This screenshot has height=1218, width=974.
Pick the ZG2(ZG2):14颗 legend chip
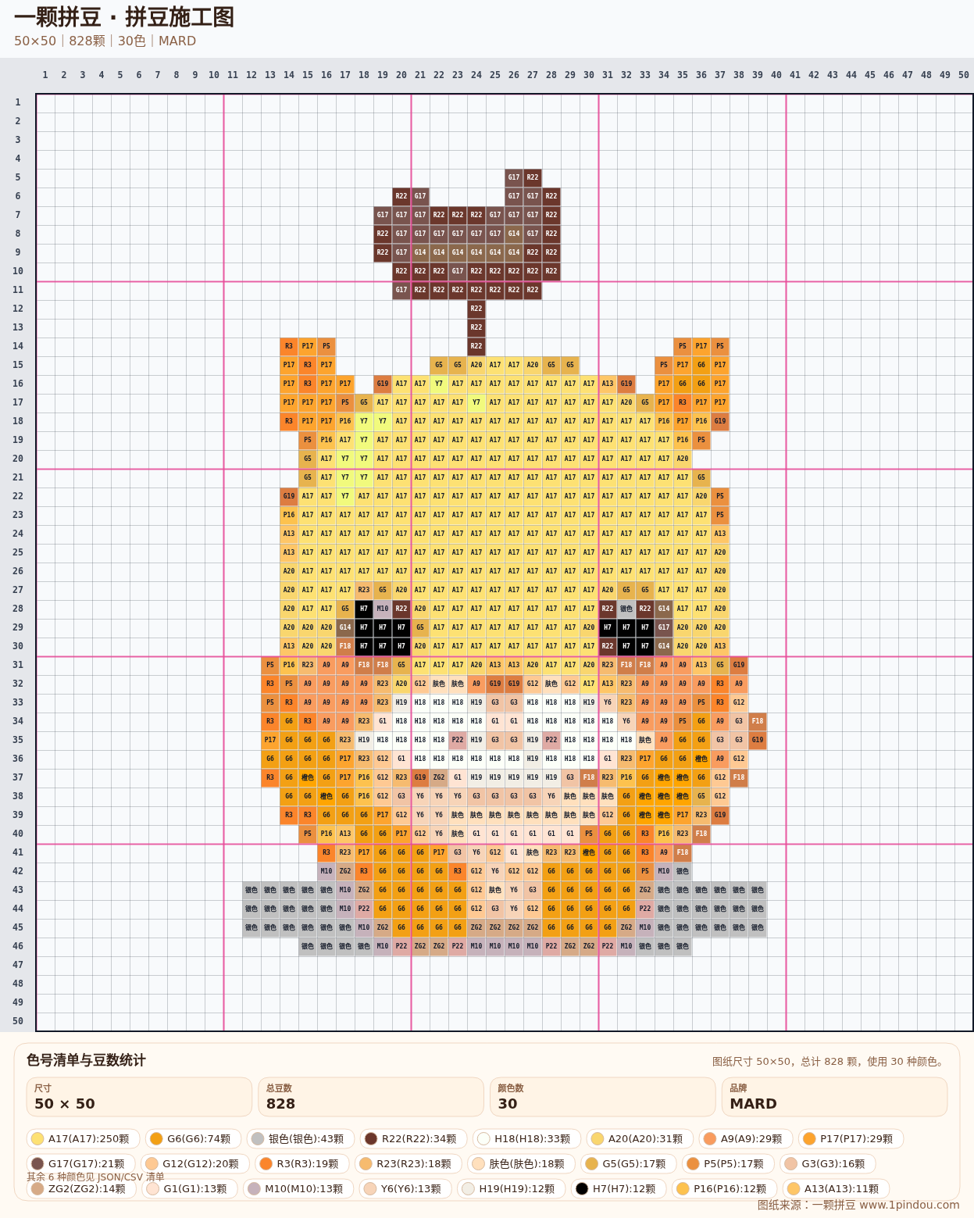click(x=81, y=1188)
